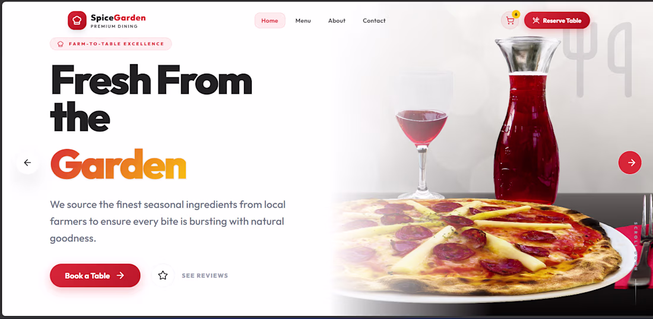Click the utensils icon in Reserve Table
653x319 pixels.
coord(536,20)
